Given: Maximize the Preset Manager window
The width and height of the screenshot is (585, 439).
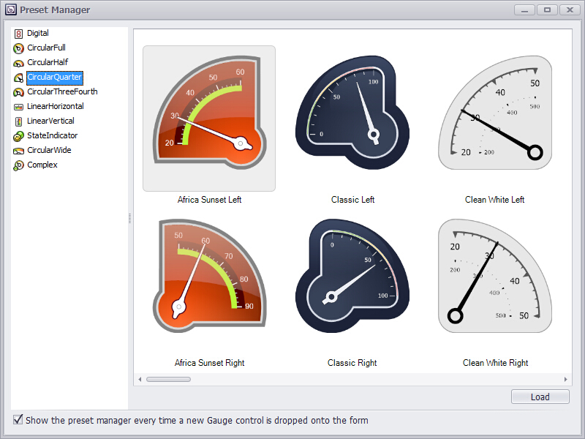Looking at the screenshot, I should coord(547,10).
